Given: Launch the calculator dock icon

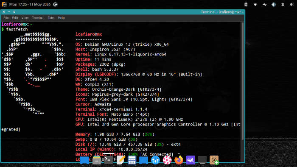Looking at the screenshot, I should tap(132, 160).
